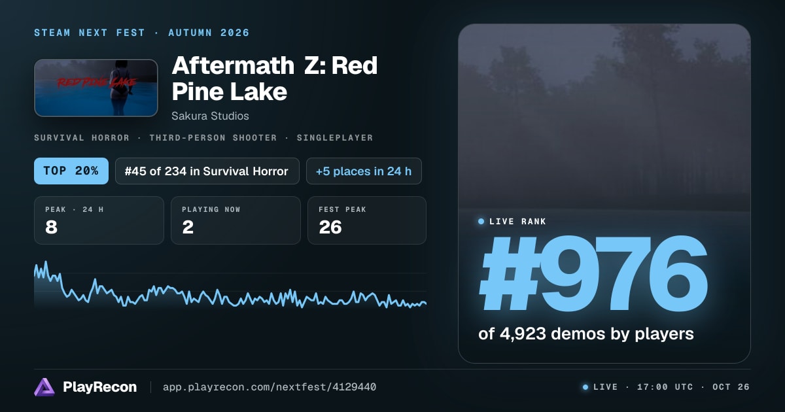785x412 pixels.
Task: Click the Sakura Studios developer name
Action: (x=210, y=116)
